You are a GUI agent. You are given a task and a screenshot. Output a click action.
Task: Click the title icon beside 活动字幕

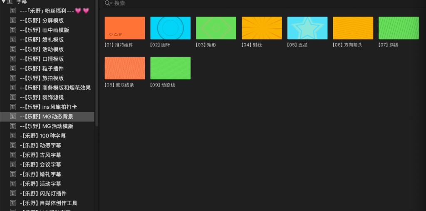pos(13,184)
